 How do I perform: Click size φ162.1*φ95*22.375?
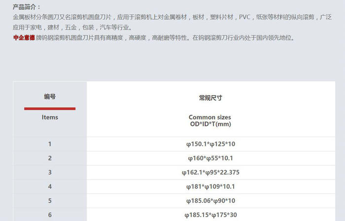[210, 173]
